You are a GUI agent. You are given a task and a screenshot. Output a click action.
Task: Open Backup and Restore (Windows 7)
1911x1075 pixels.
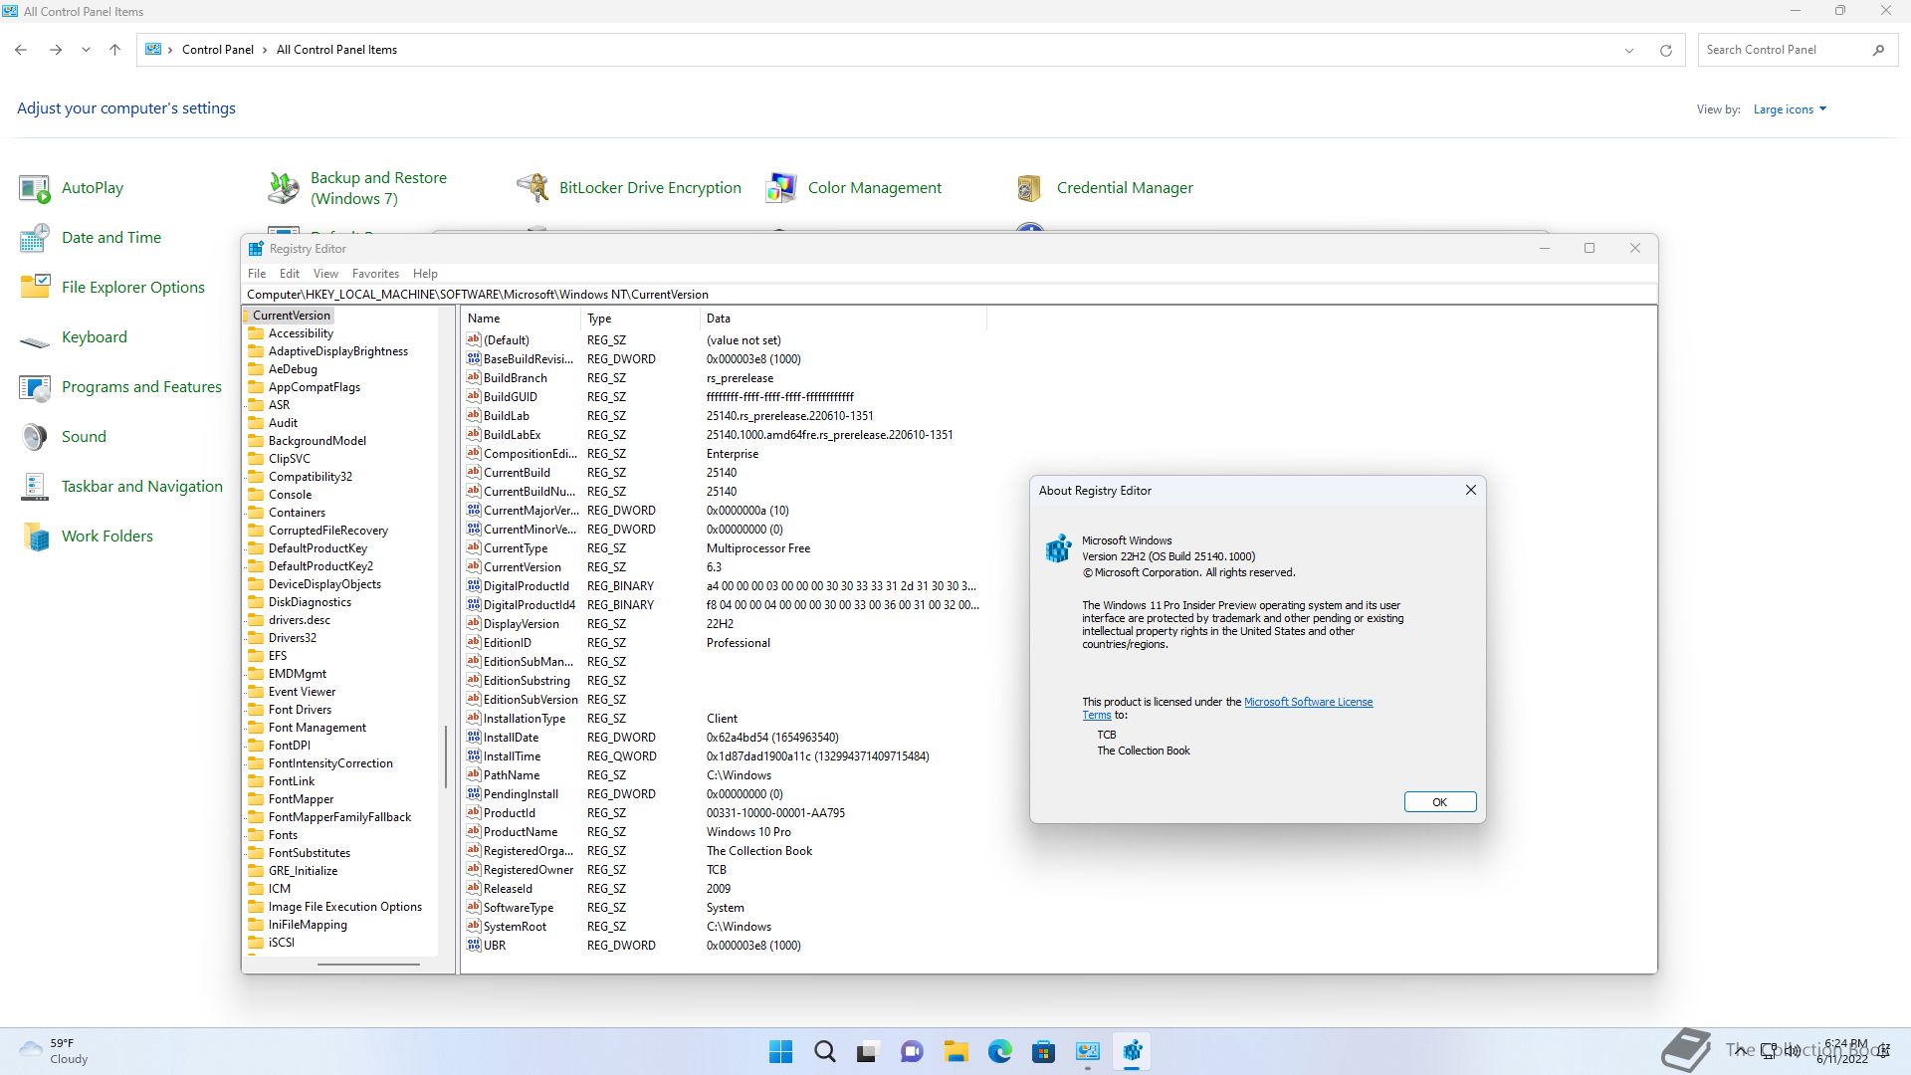click(x=358, y=188)
